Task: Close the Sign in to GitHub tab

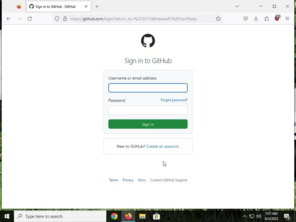Action: [x=86, y=6]
